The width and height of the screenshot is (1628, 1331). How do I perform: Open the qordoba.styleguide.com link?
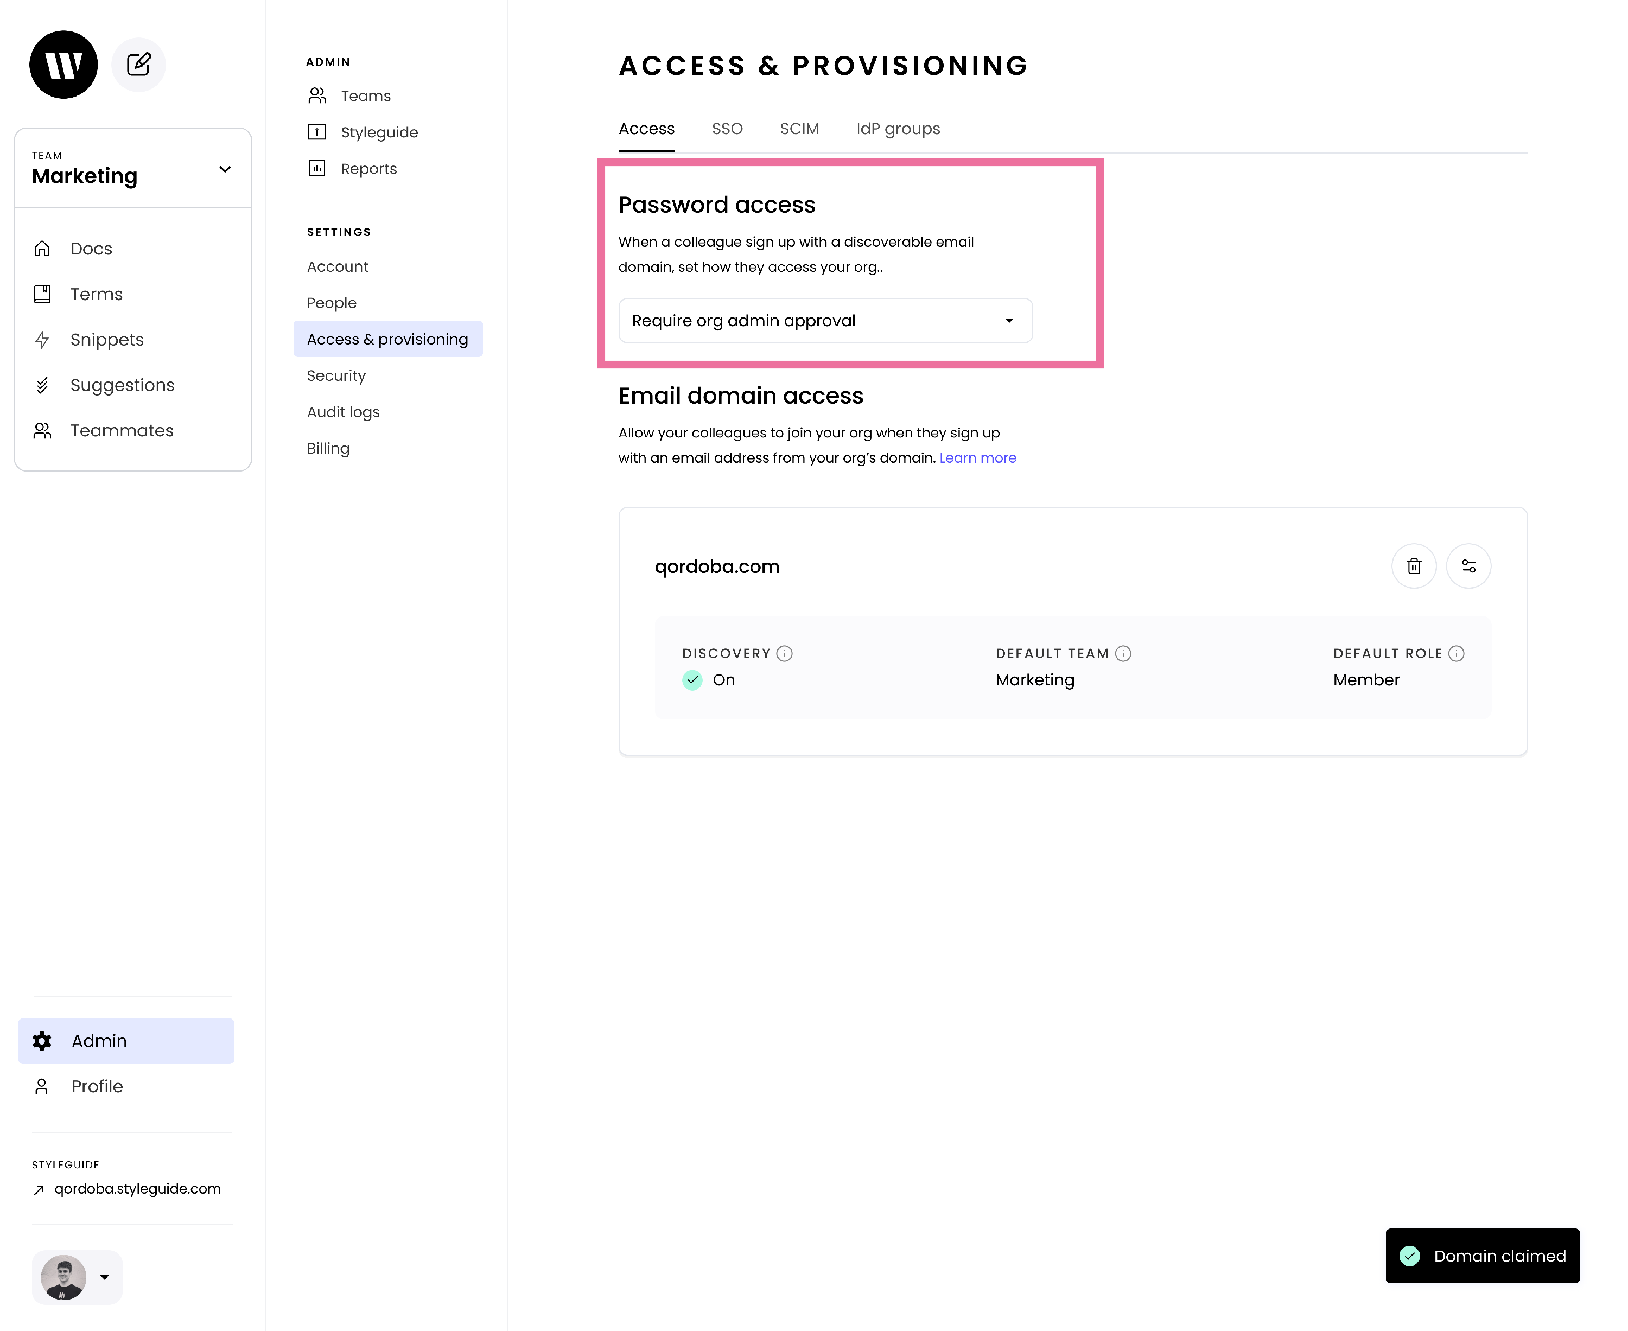click(137, 1188)
